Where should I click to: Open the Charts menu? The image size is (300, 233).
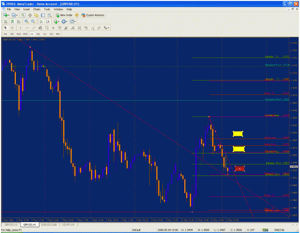coord(37,9)
